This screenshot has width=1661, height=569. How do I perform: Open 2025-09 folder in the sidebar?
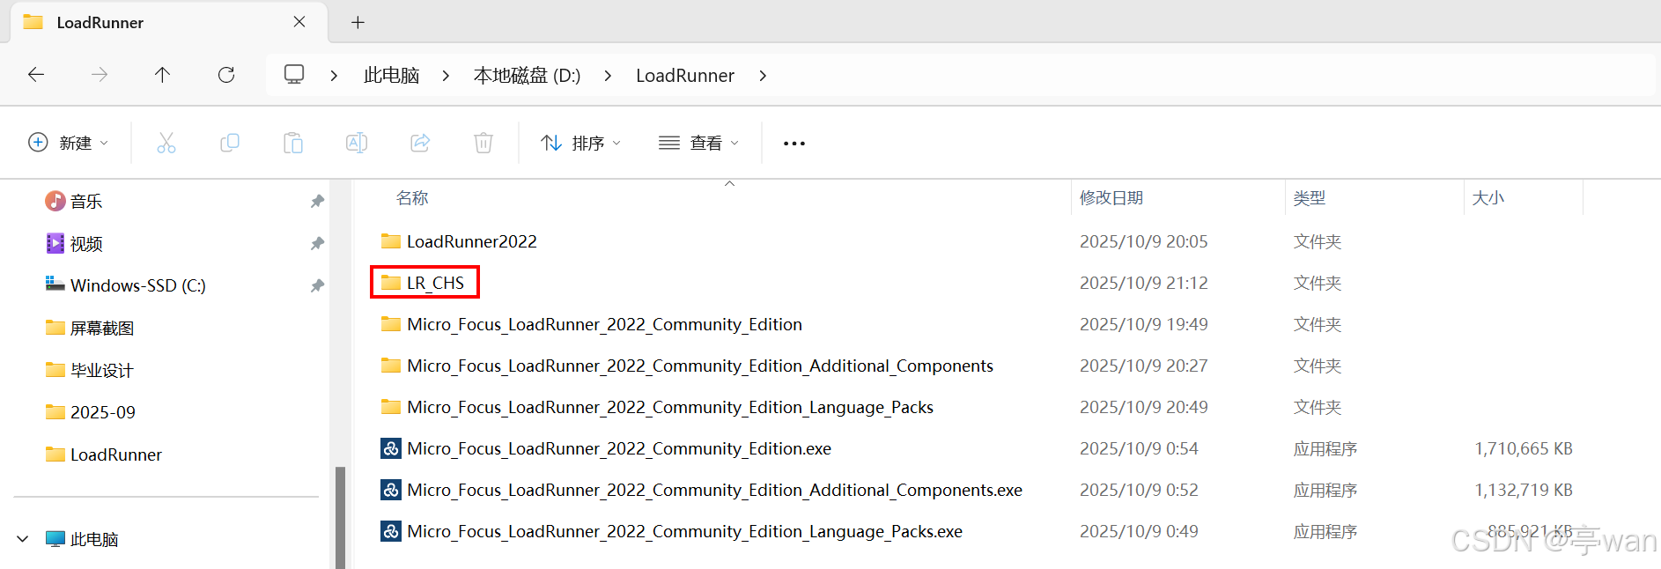(x=102, y=412)
